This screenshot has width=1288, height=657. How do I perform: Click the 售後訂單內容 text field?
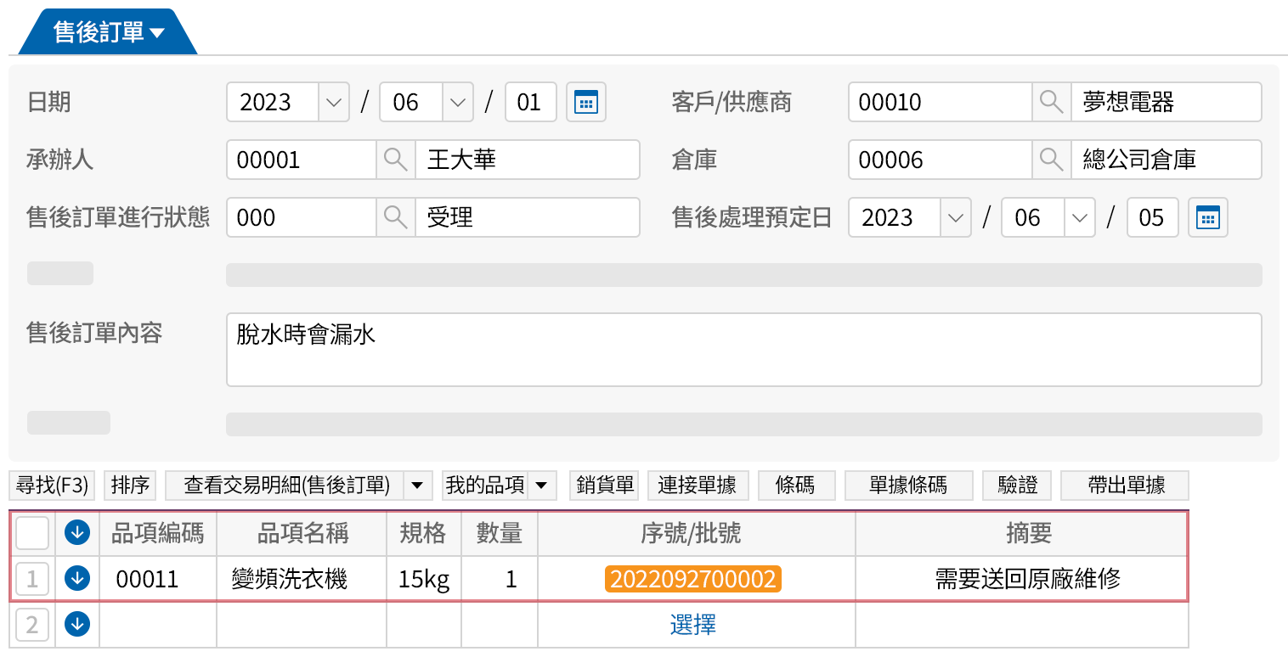point(743,350)
